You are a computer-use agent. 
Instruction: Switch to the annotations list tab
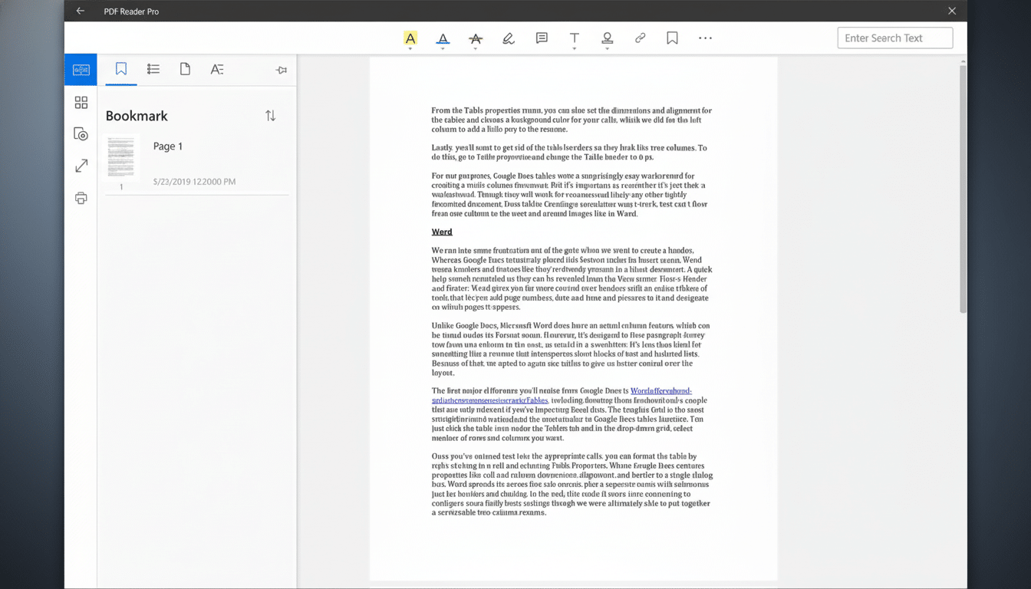(153, 68)
